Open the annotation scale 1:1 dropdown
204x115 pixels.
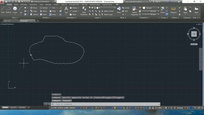159,108
